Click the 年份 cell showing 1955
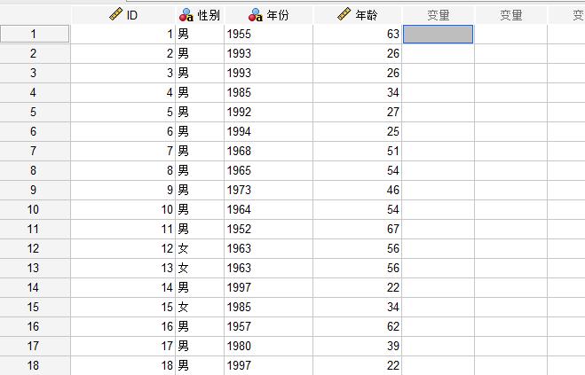585x375 pixels. point(268,35)
